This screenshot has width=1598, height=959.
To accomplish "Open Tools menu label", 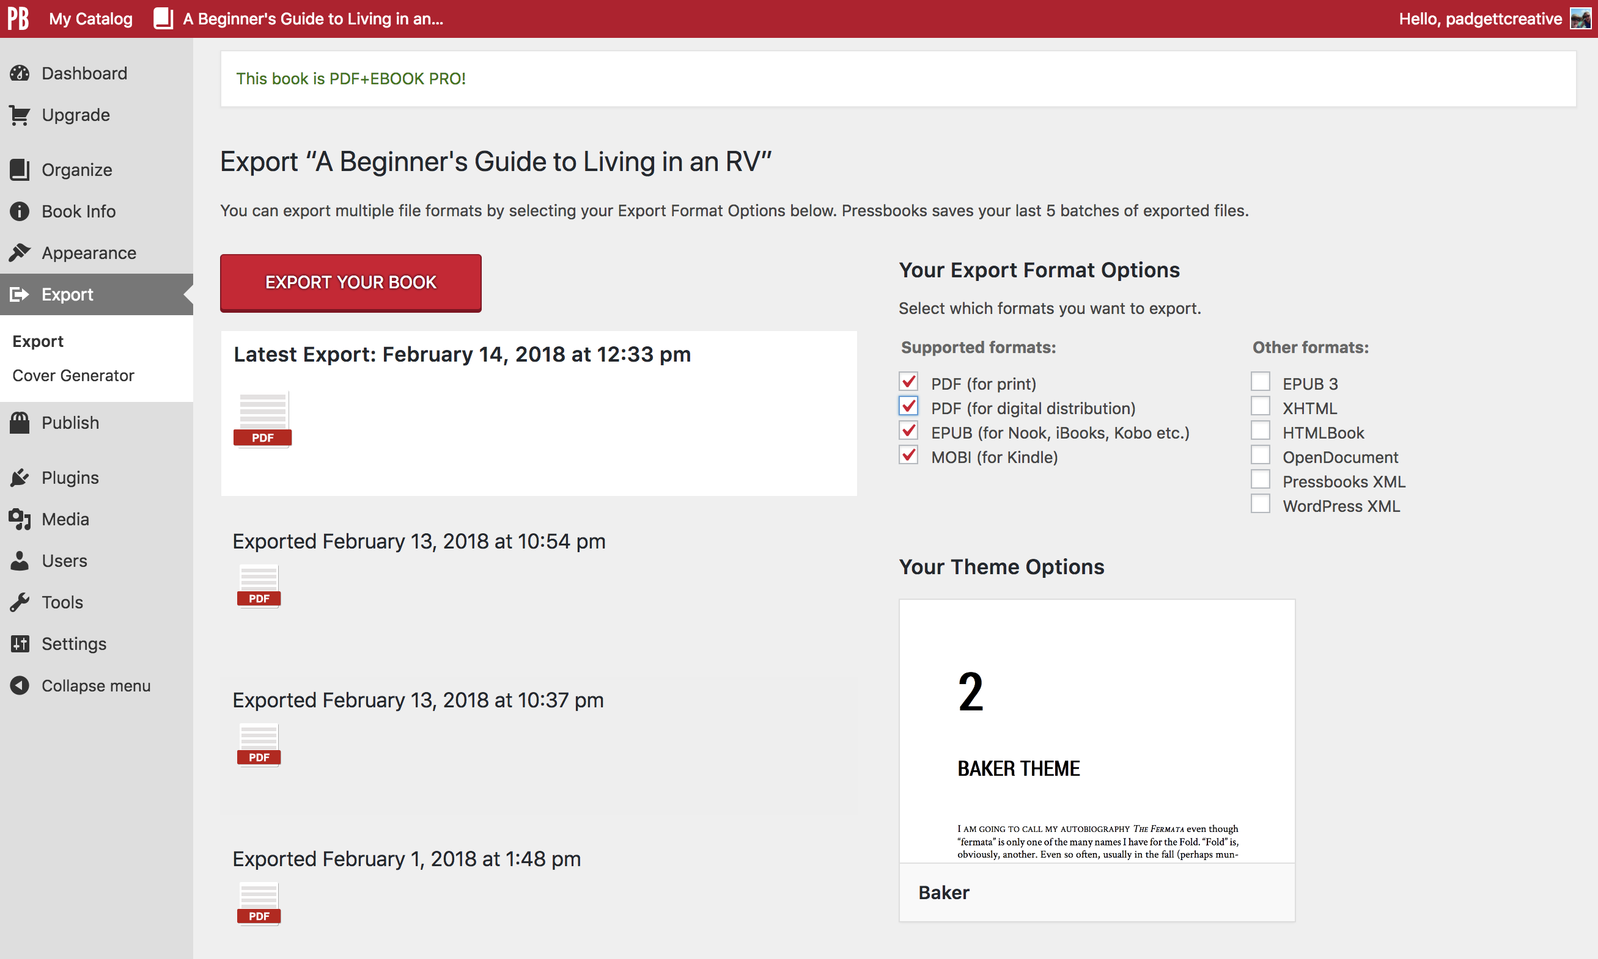I will click(63, 602).
